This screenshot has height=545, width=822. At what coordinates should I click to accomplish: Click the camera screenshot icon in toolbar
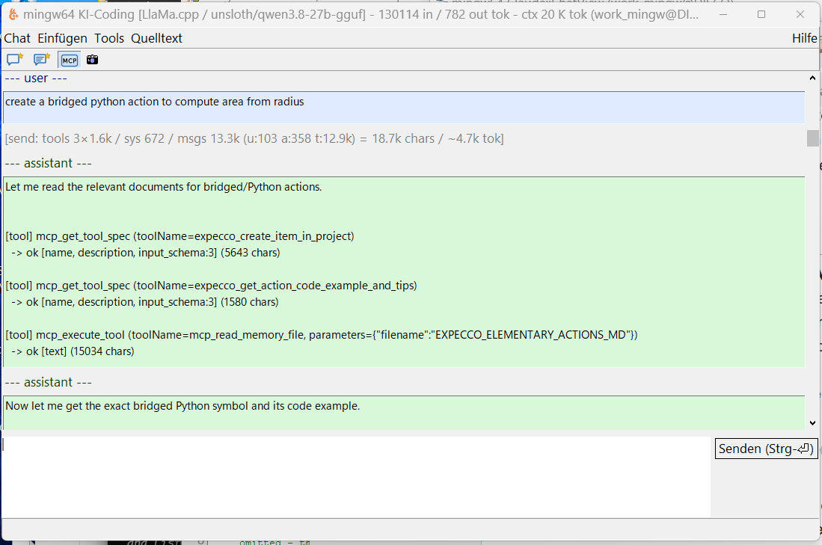pos(92,60)
